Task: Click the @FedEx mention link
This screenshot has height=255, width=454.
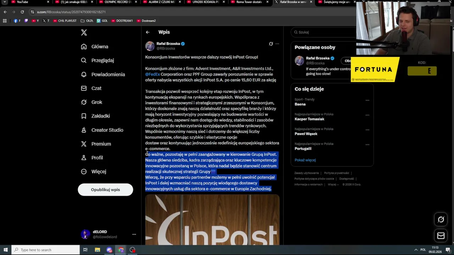Action: 153,74
